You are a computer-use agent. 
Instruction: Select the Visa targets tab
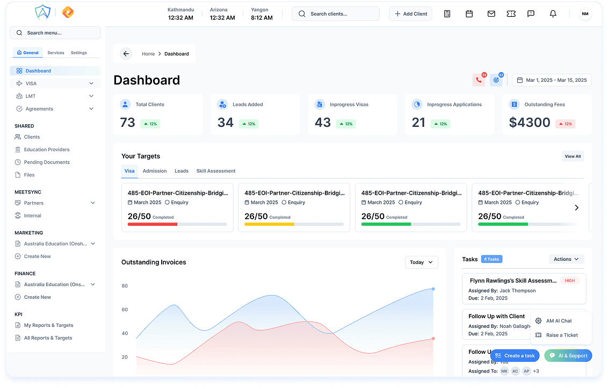(x=129, y=171)
